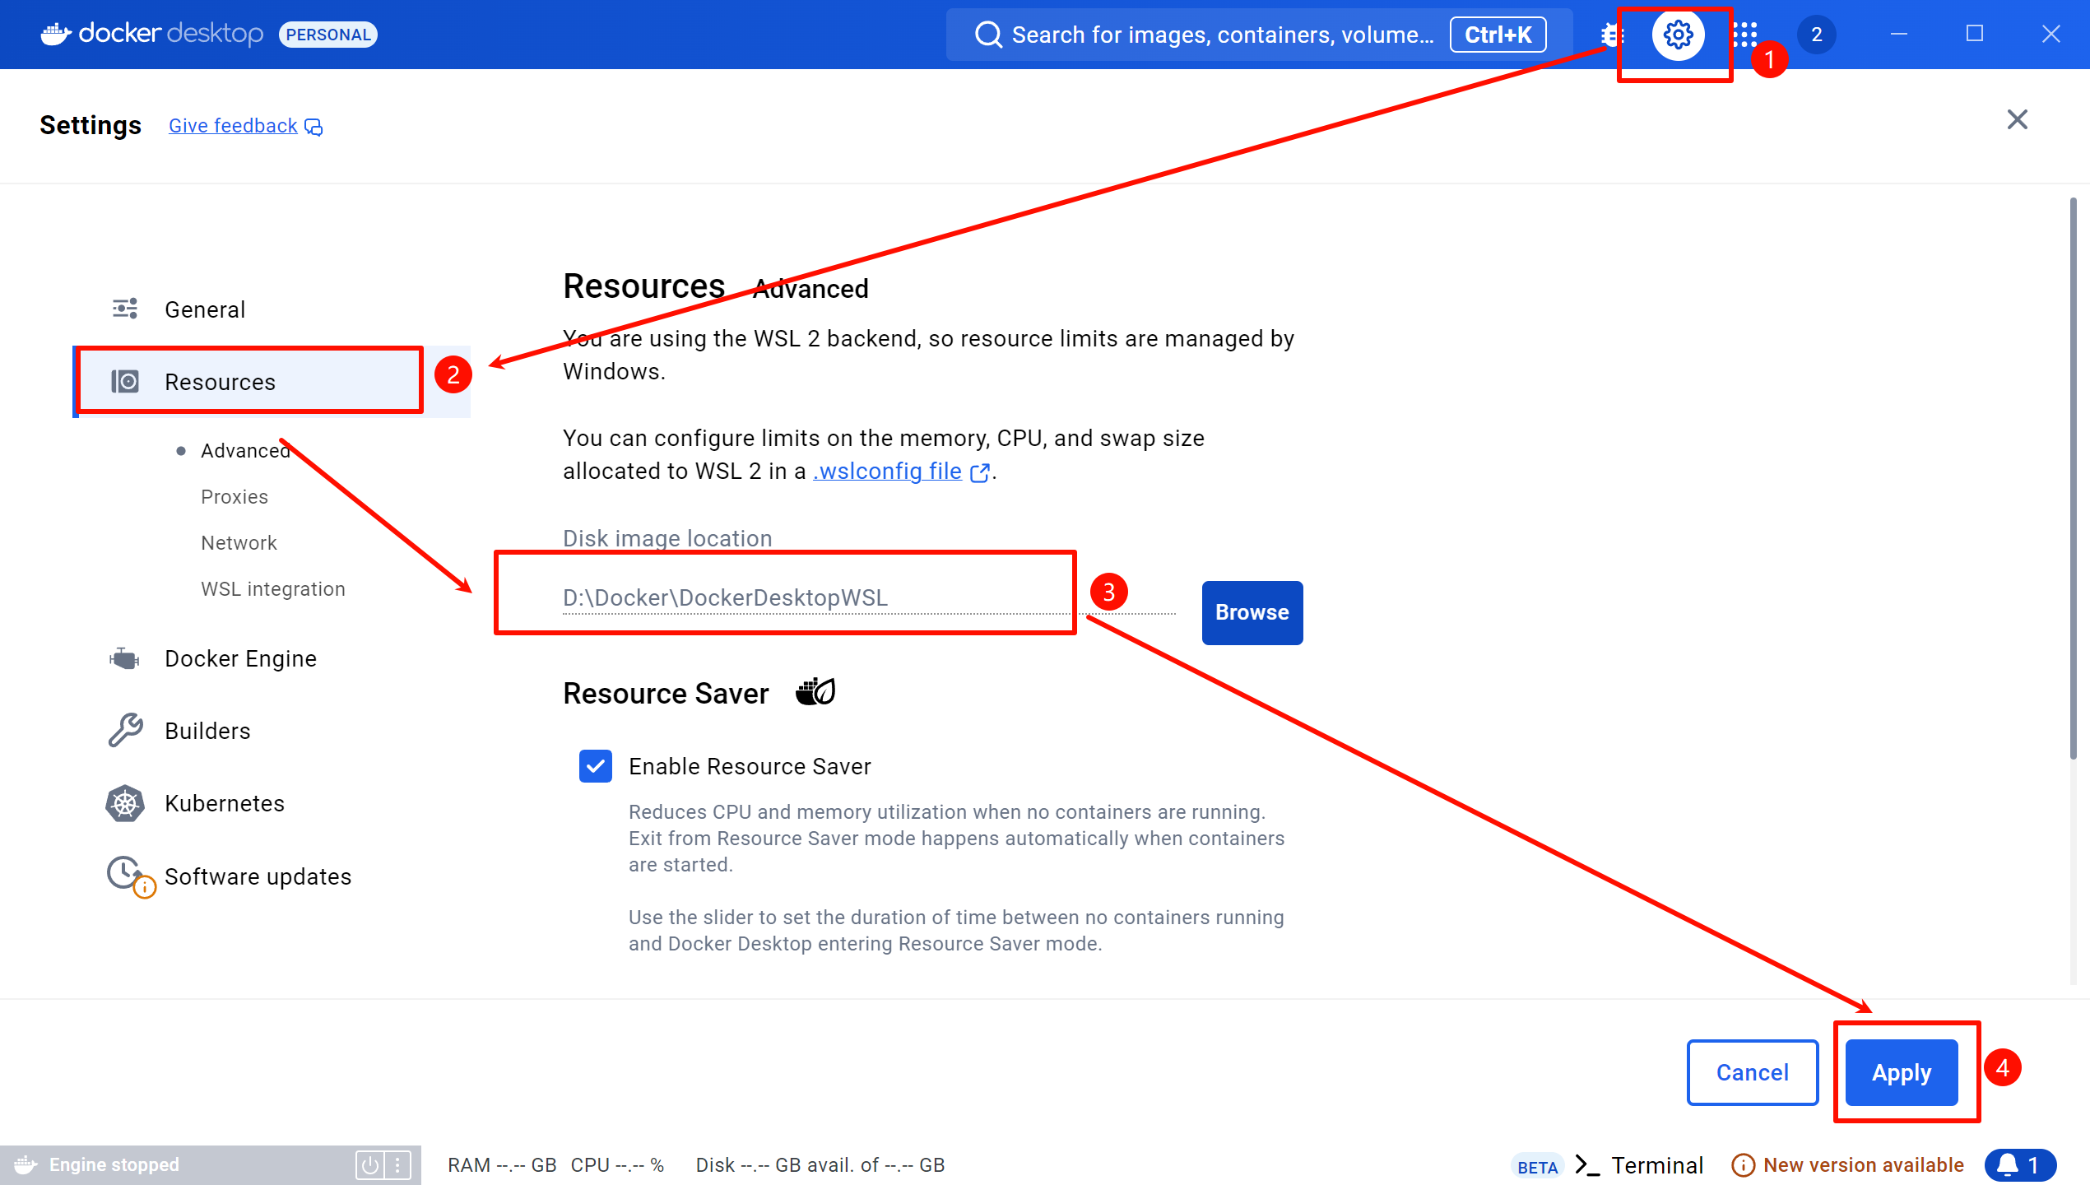Click the Browse button
The image size is (2090, 1185).
click(x=1252, y=612)
